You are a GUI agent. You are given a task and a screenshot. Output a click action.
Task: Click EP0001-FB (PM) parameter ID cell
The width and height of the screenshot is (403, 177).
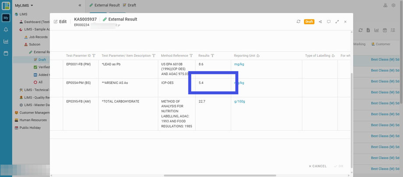click(81, 69)
